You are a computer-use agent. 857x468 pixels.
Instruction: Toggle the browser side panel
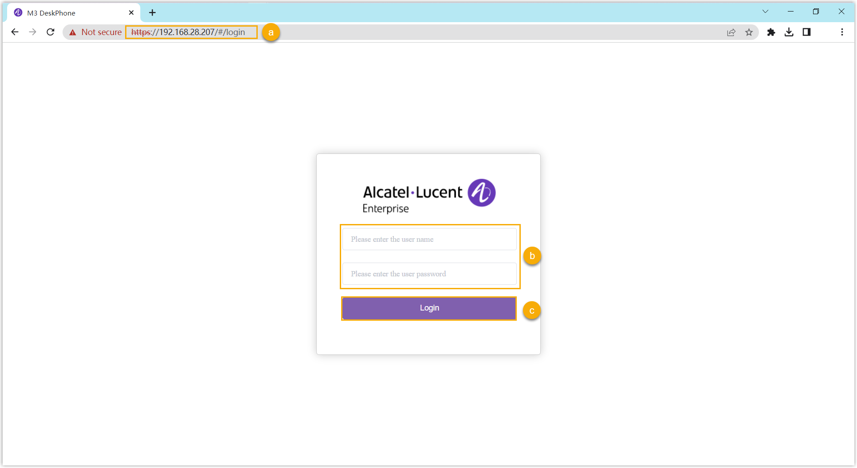[x=806, y=32]
